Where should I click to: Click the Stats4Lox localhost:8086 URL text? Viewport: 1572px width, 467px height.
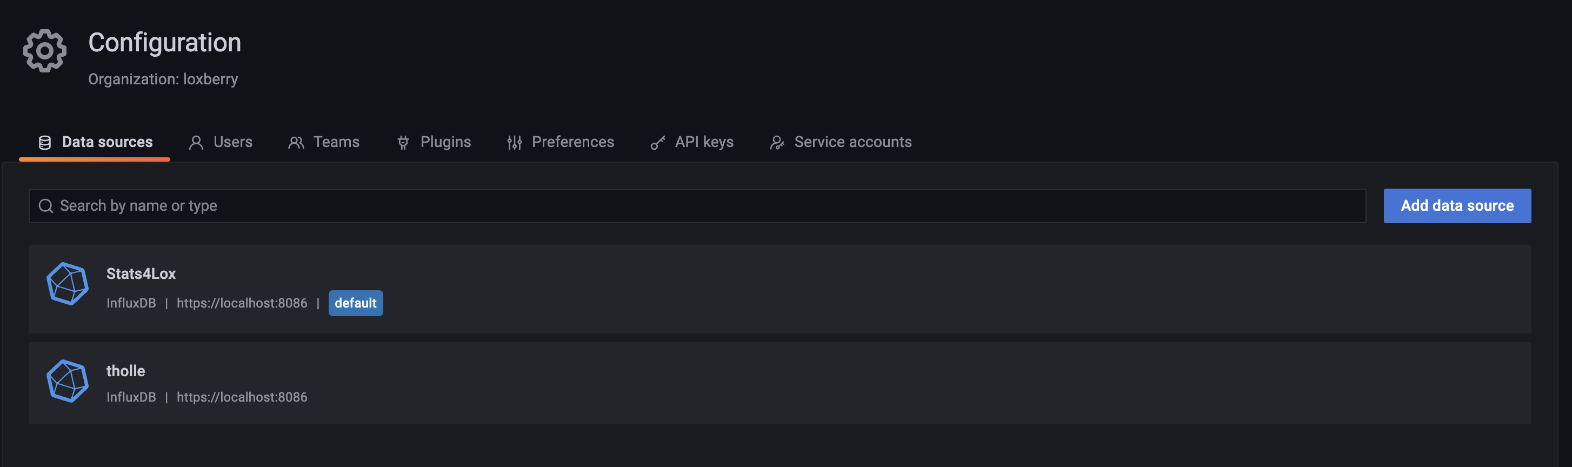(x=242, y=303)
